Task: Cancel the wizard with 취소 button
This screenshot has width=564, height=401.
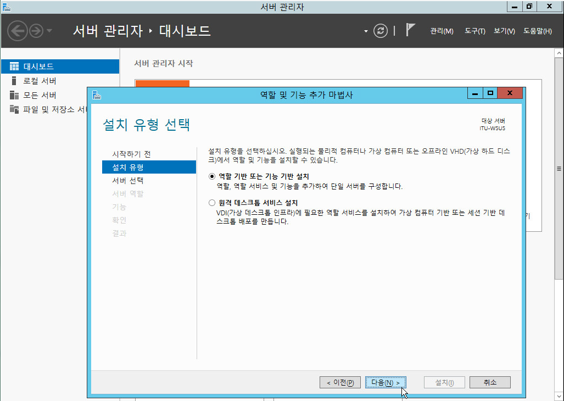Action: [490, 382]
